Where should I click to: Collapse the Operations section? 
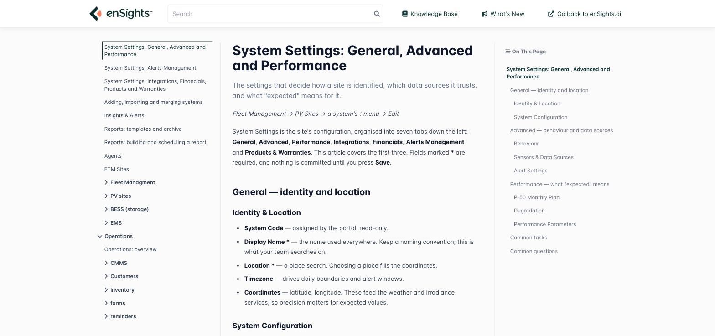[100, 236]
